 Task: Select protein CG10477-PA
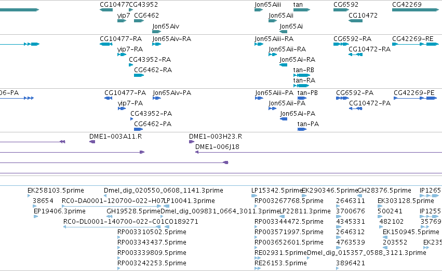108,98
